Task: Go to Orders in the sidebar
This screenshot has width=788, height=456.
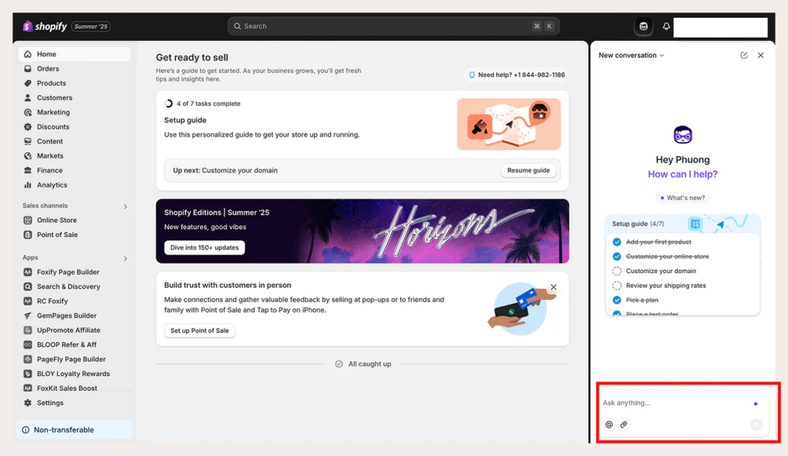Action: (x=48, y=68)
